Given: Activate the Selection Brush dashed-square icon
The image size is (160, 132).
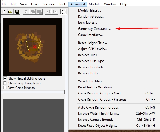Looking at the screenshot, I should [64, 12].
